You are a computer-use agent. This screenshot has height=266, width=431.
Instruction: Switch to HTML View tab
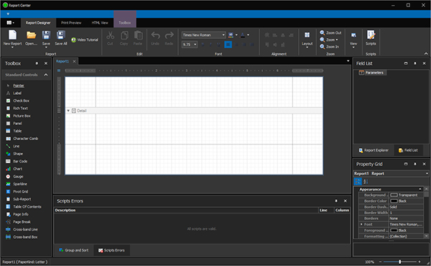100,23
